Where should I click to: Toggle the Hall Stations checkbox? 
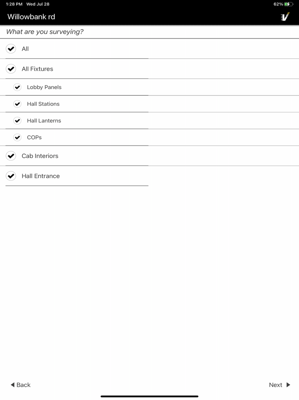(x=18, y=104)
